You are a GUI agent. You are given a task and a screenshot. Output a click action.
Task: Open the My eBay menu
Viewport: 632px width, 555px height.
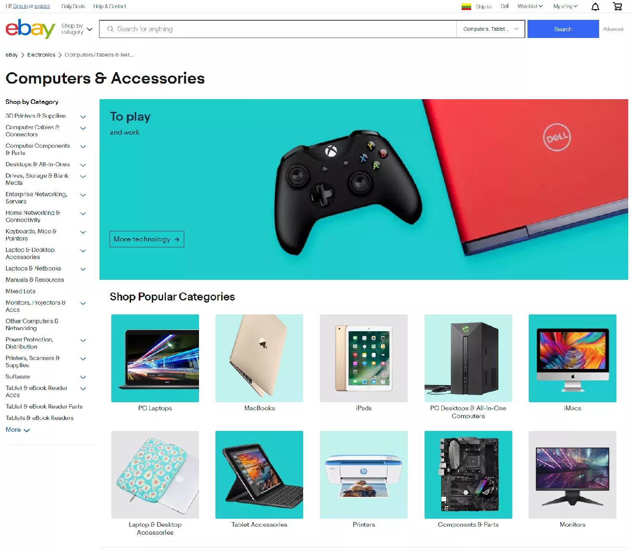coord(565,6)
